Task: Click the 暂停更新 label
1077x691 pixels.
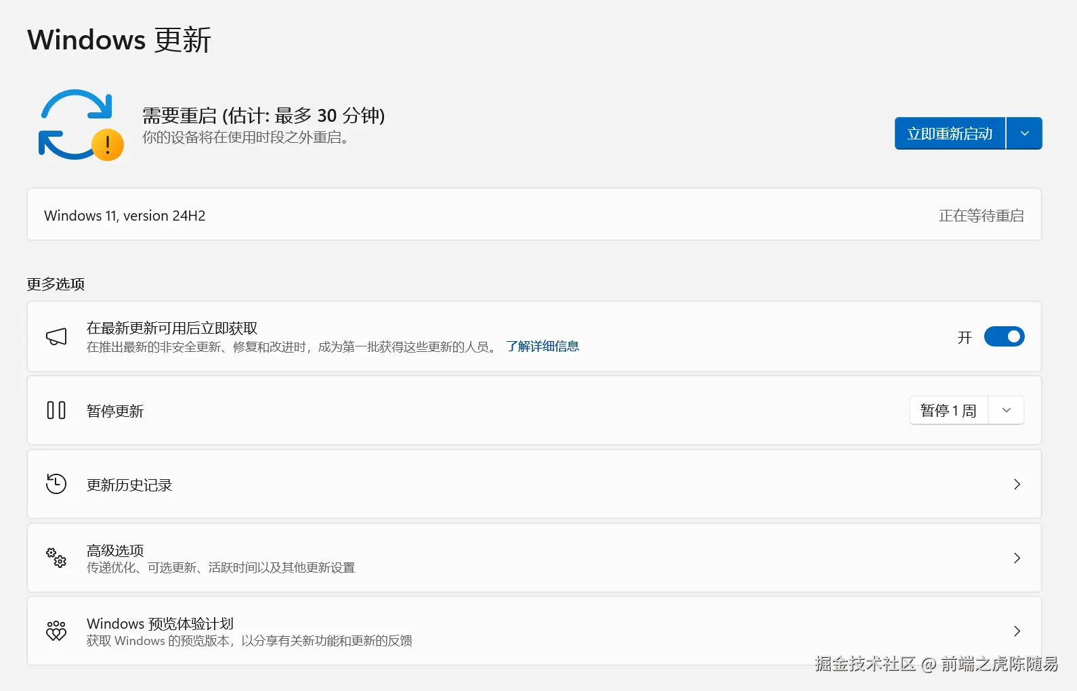Action: tap(115, 411)
